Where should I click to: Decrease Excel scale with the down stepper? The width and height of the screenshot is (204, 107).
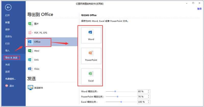pos(149,103)
